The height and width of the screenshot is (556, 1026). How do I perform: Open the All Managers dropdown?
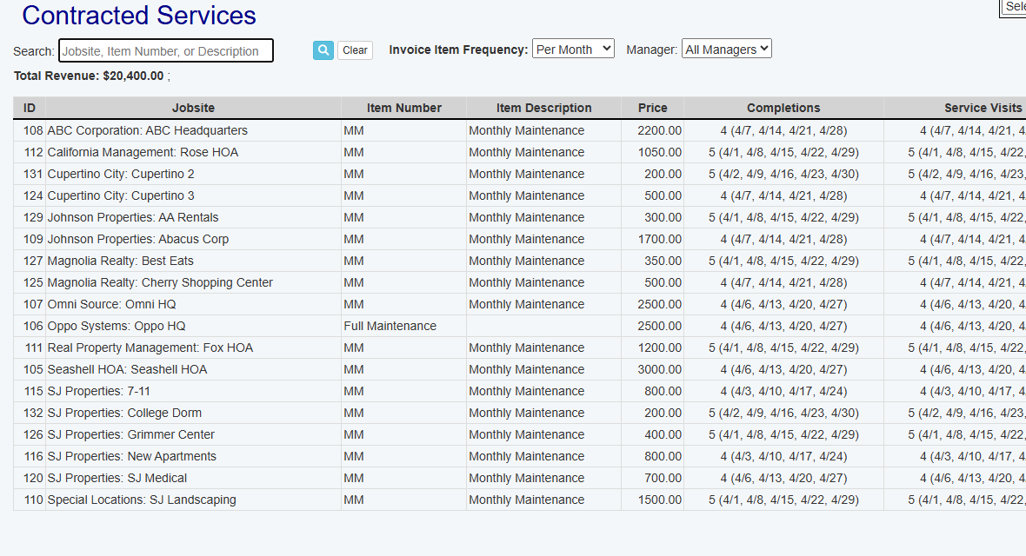coord(726,49)
